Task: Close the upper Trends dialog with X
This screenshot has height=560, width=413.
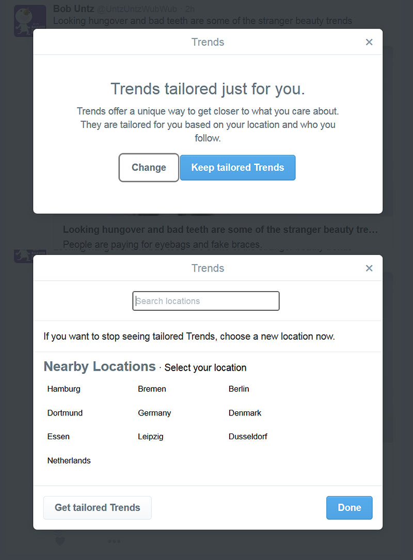Action: tap(369, 42)
